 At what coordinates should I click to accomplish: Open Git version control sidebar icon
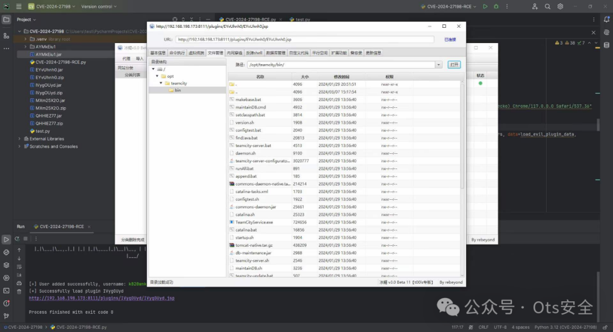pyautogui.click(x=6, y=316)
